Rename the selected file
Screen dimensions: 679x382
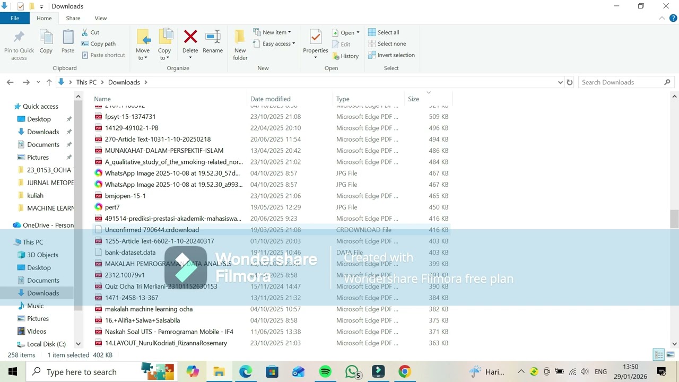click(213, 41)
